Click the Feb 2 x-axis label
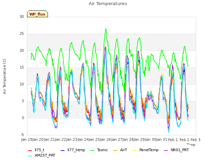 click(184, 140)
